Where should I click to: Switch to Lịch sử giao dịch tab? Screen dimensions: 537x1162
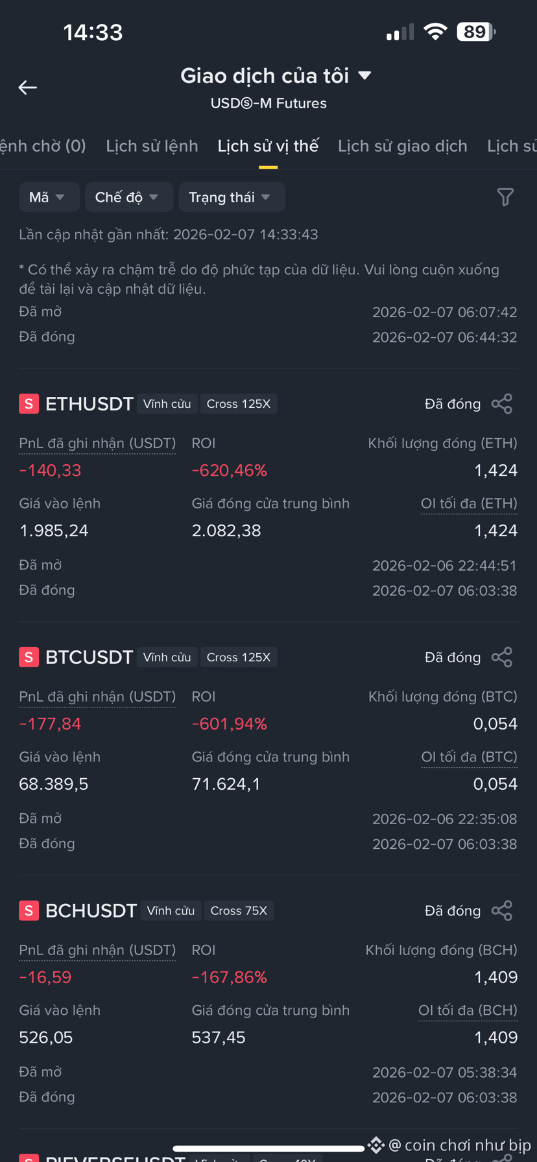pyautogui.click(x=402, y=146)
